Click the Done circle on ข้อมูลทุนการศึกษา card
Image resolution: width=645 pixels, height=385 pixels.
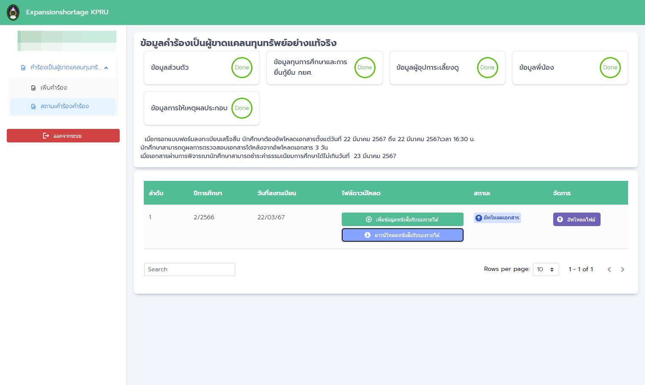365,68
